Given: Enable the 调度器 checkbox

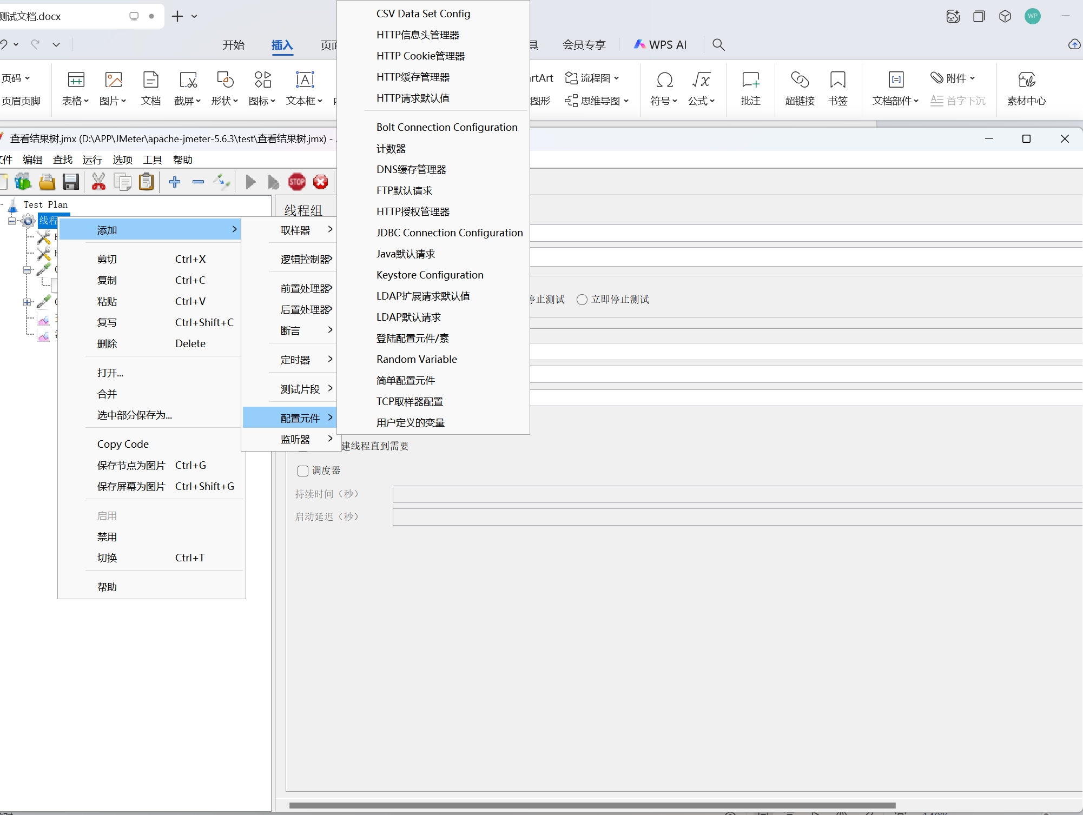Looking at the screenshot, I should (303, 471).
